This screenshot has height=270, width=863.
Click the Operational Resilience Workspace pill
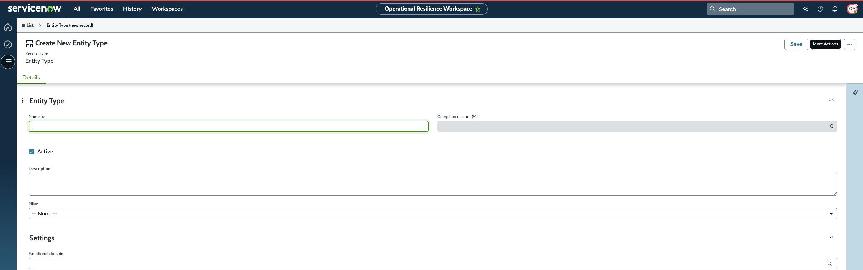click(431, 9)
